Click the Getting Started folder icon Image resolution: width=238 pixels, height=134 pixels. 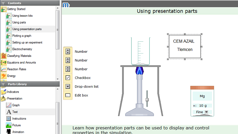[3, 9]
